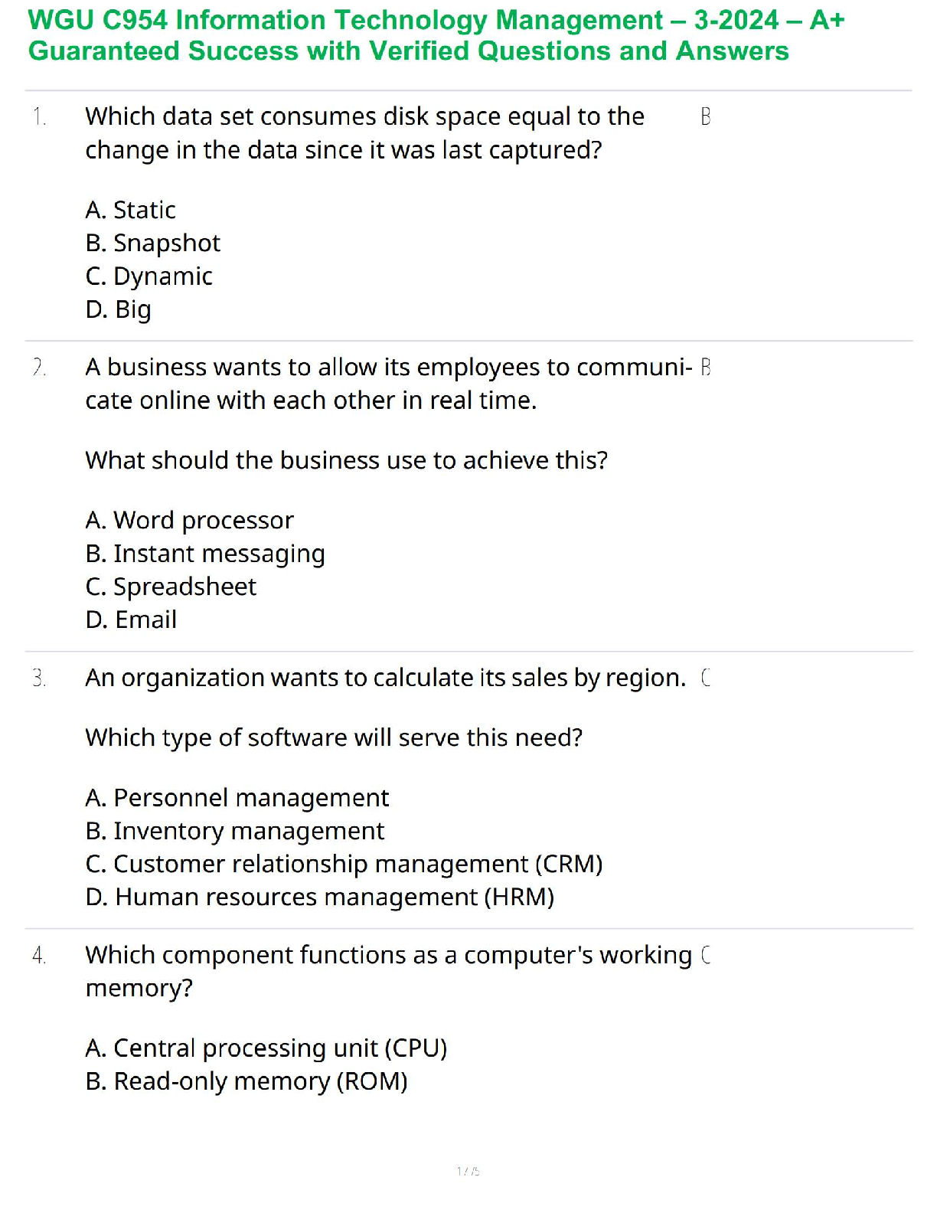This screenshot has height=1213, width=937.
Task: Click the page number indicator at bottom
Action: tap(468, 1171)
